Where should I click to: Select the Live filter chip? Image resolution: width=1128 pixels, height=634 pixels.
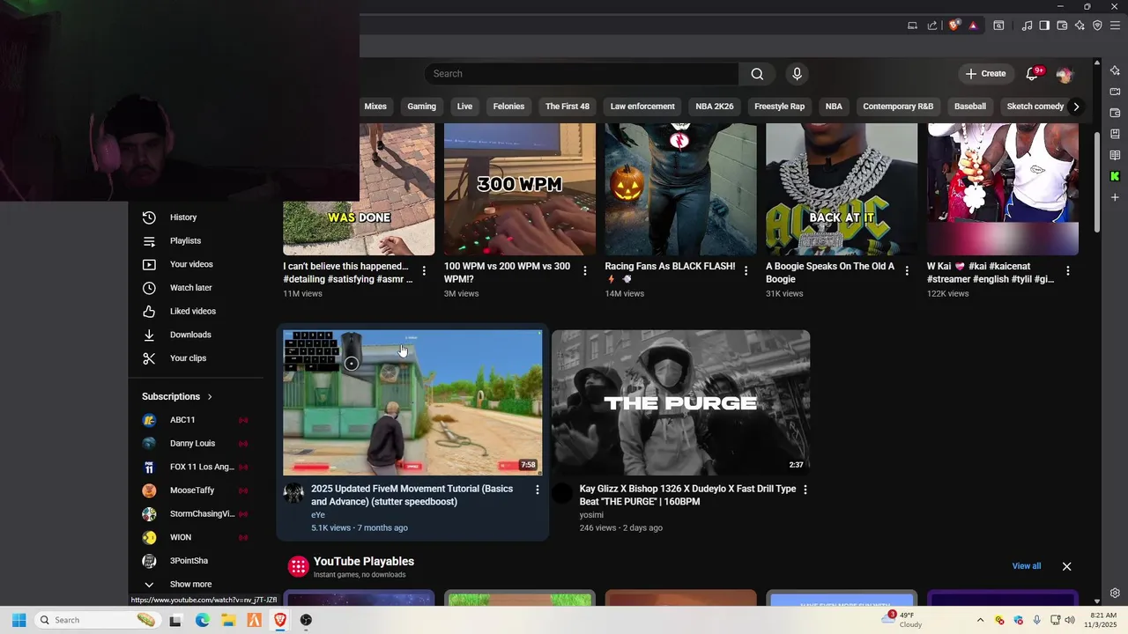[464, 107]
